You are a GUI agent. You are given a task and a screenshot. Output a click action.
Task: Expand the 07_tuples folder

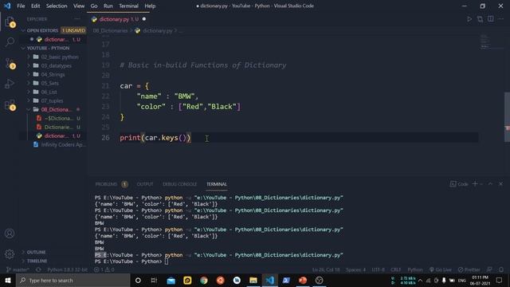coord(52,101)
